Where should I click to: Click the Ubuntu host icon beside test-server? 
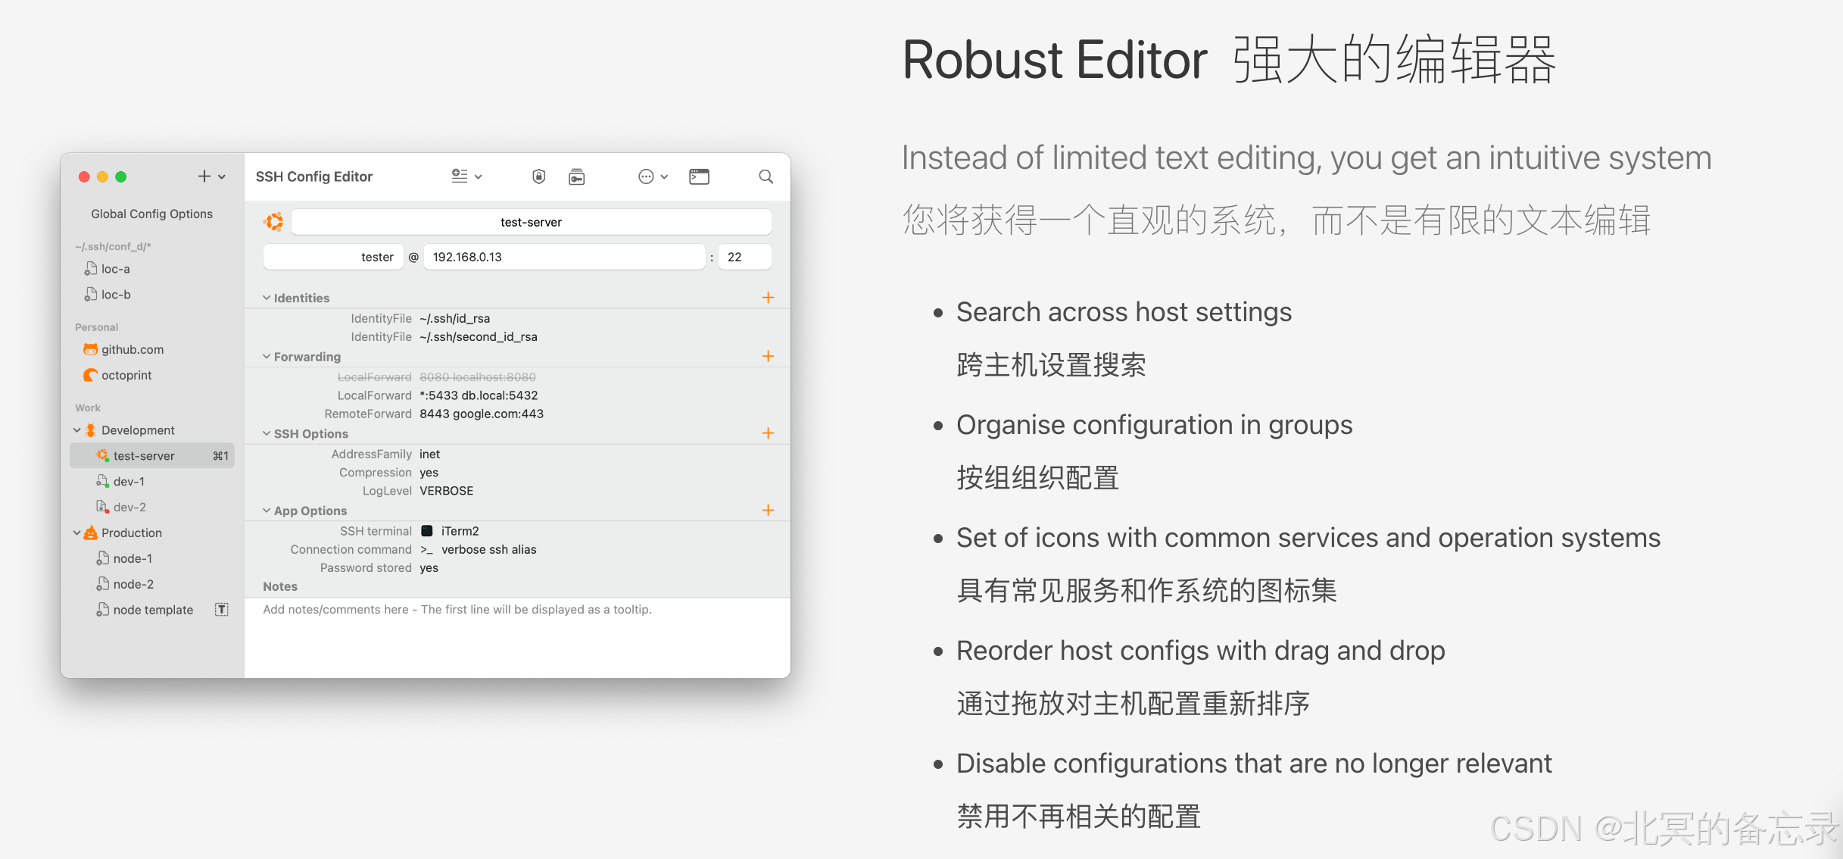[273, 222]
